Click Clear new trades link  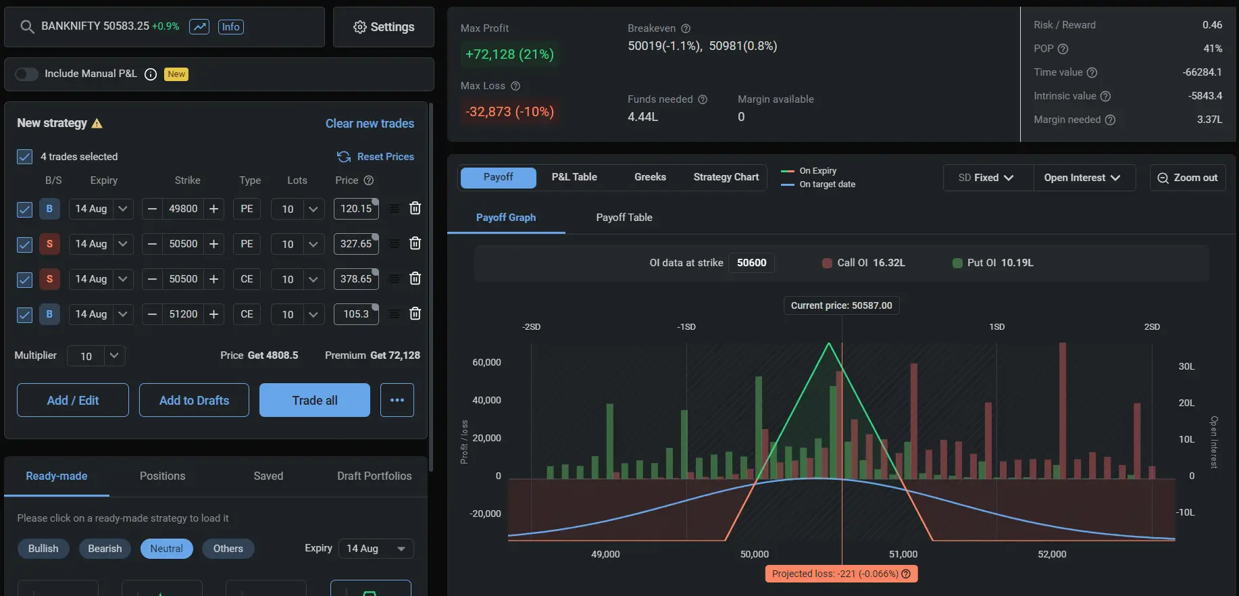pyautogui.click(x=370, y=124)
